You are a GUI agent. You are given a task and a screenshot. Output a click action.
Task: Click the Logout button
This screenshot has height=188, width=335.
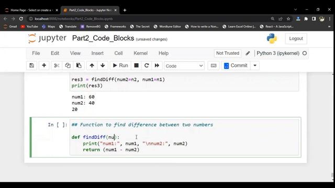click(296, 39)
